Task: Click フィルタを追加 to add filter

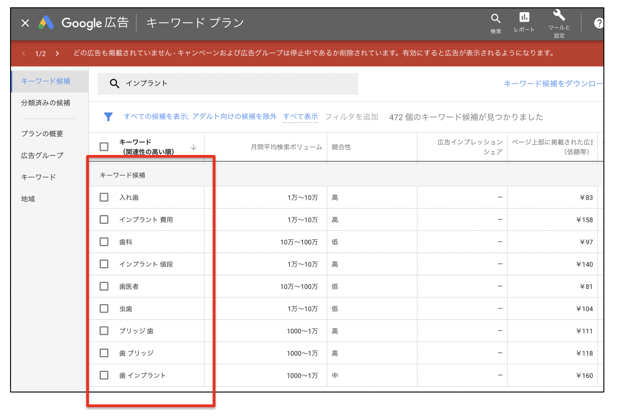Action: [351, 117]
